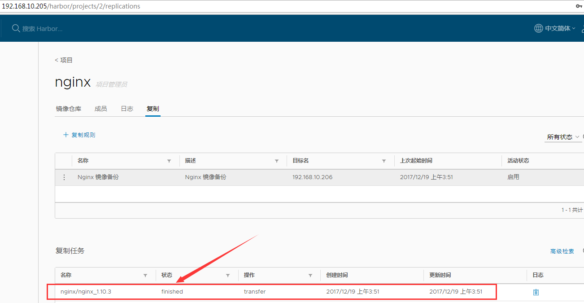Select the 复制 tab
This screenshot has width=584, height=303.
153,109
